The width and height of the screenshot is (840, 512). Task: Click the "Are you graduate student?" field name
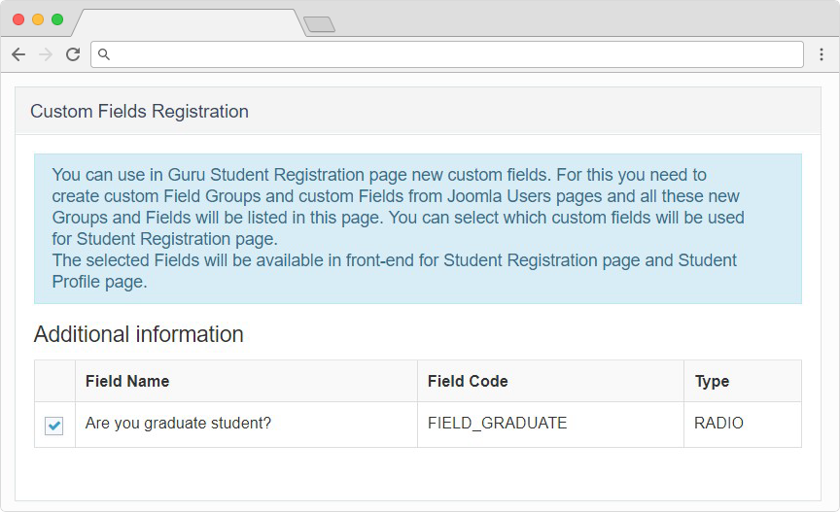pos(178,424)
